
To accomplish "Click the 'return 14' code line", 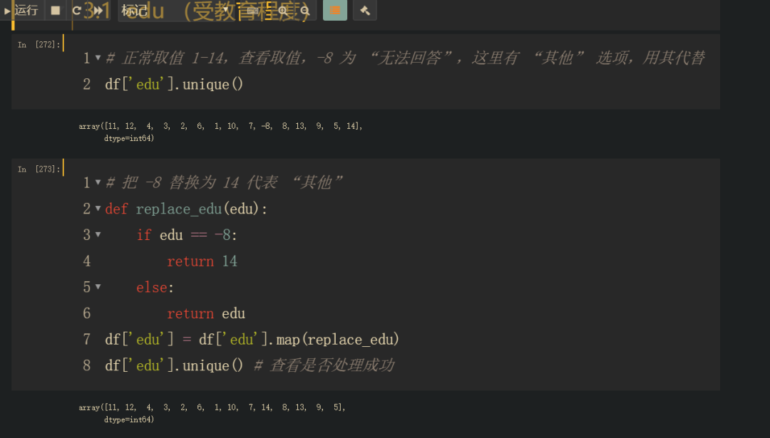I will tap(202, 261).
